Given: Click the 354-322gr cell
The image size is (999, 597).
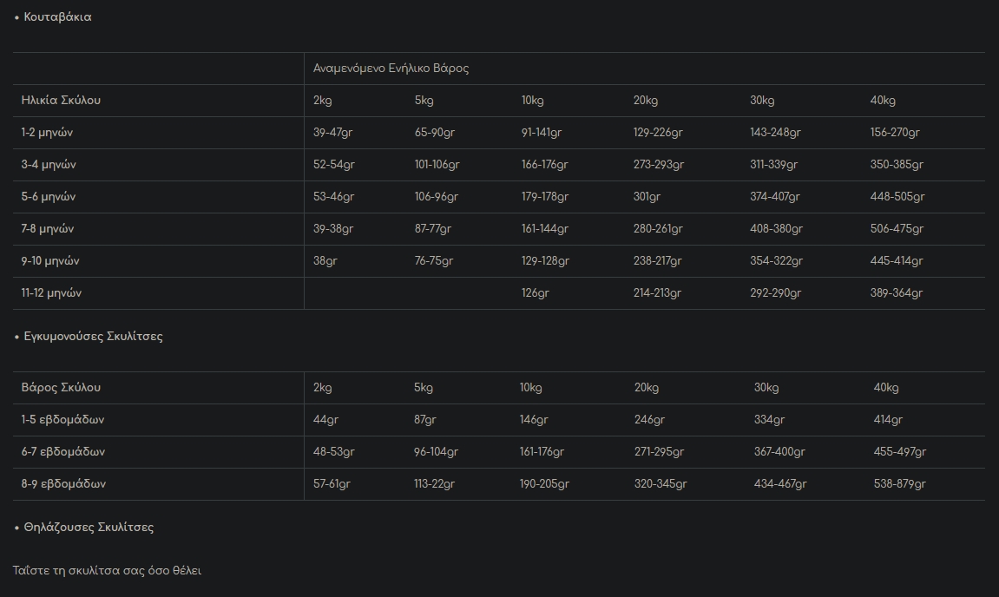Looking at the screenshot, I should (776, 261).
